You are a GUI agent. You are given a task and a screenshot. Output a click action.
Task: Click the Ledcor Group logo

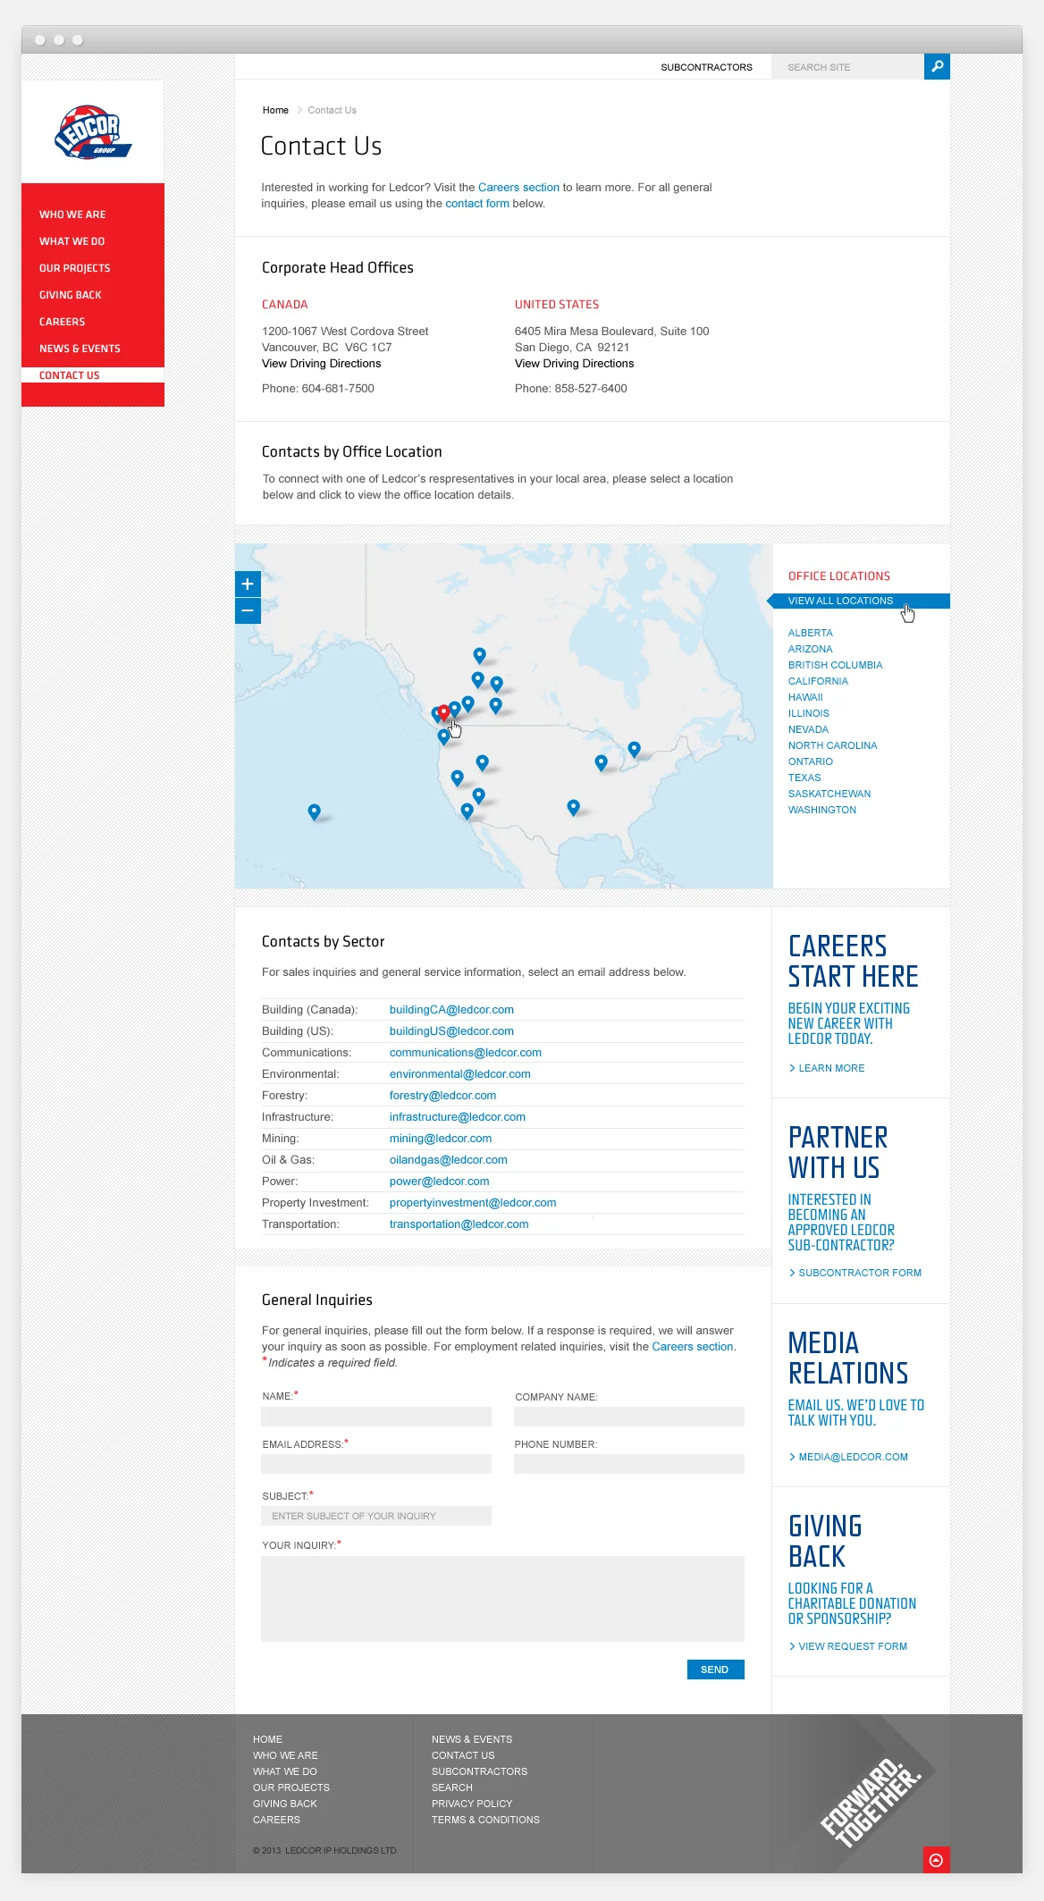[x=93, y=132]
